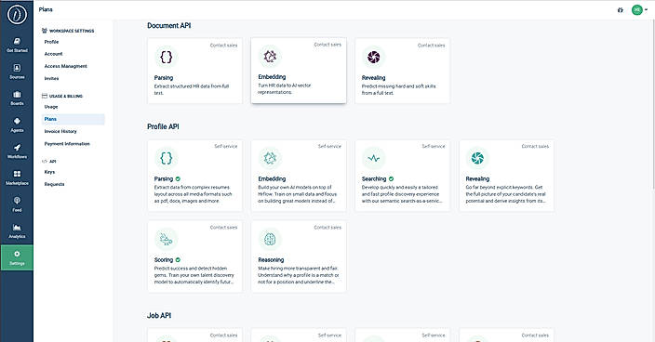655x342 pixels.
Task: Click Profile API Embedding icon
Action: (x=270, y=158)
